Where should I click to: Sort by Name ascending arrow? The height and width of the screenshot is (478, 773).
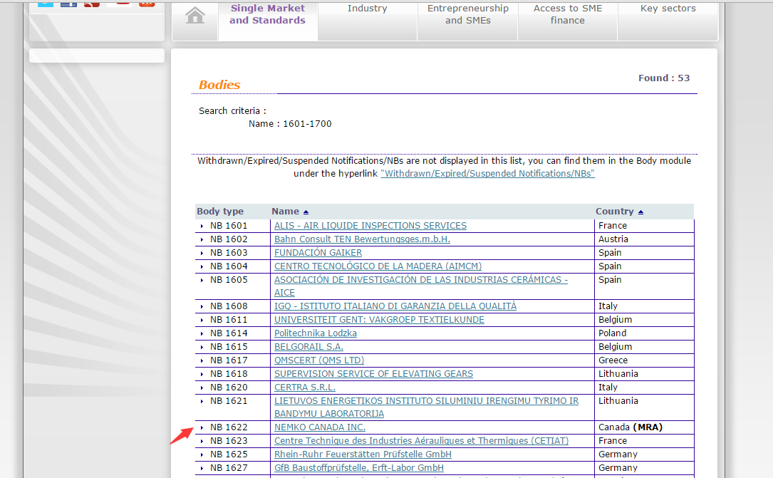[306, 212]
